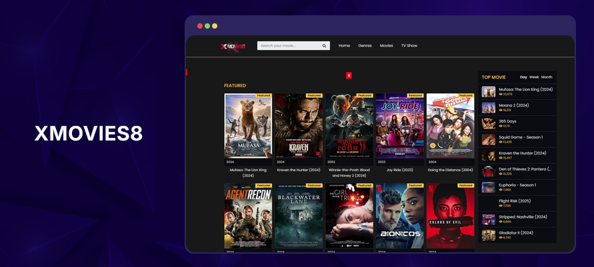The width and height of the screenshot is (594, 267).
Task: Switch Top Movie to Month tab
Action: (547, 77)
